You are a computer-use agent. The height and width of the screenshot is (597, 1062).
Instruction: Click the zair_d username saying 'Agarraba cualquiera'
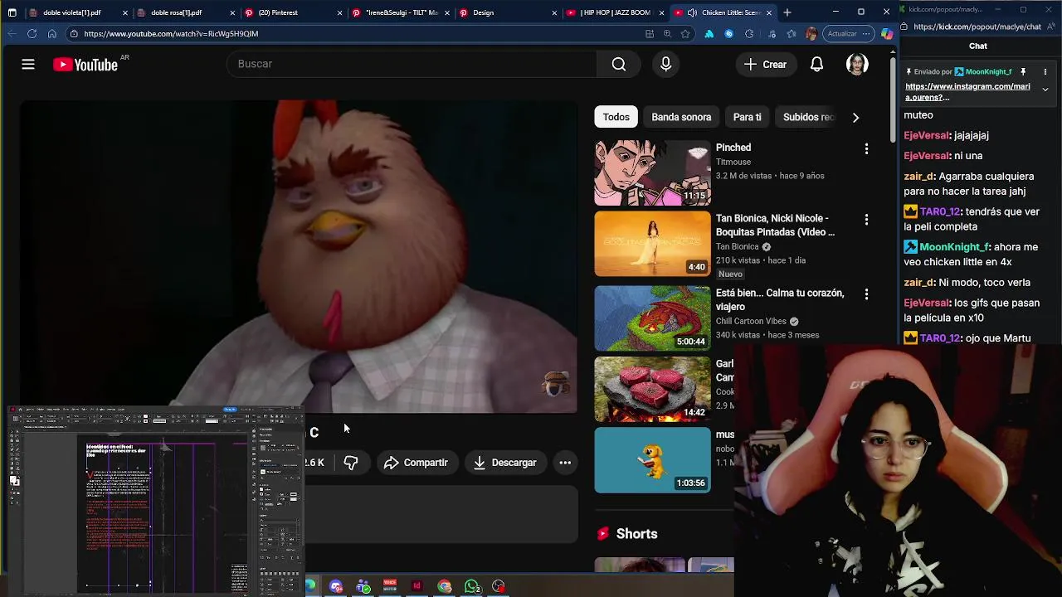coord(919,177)
